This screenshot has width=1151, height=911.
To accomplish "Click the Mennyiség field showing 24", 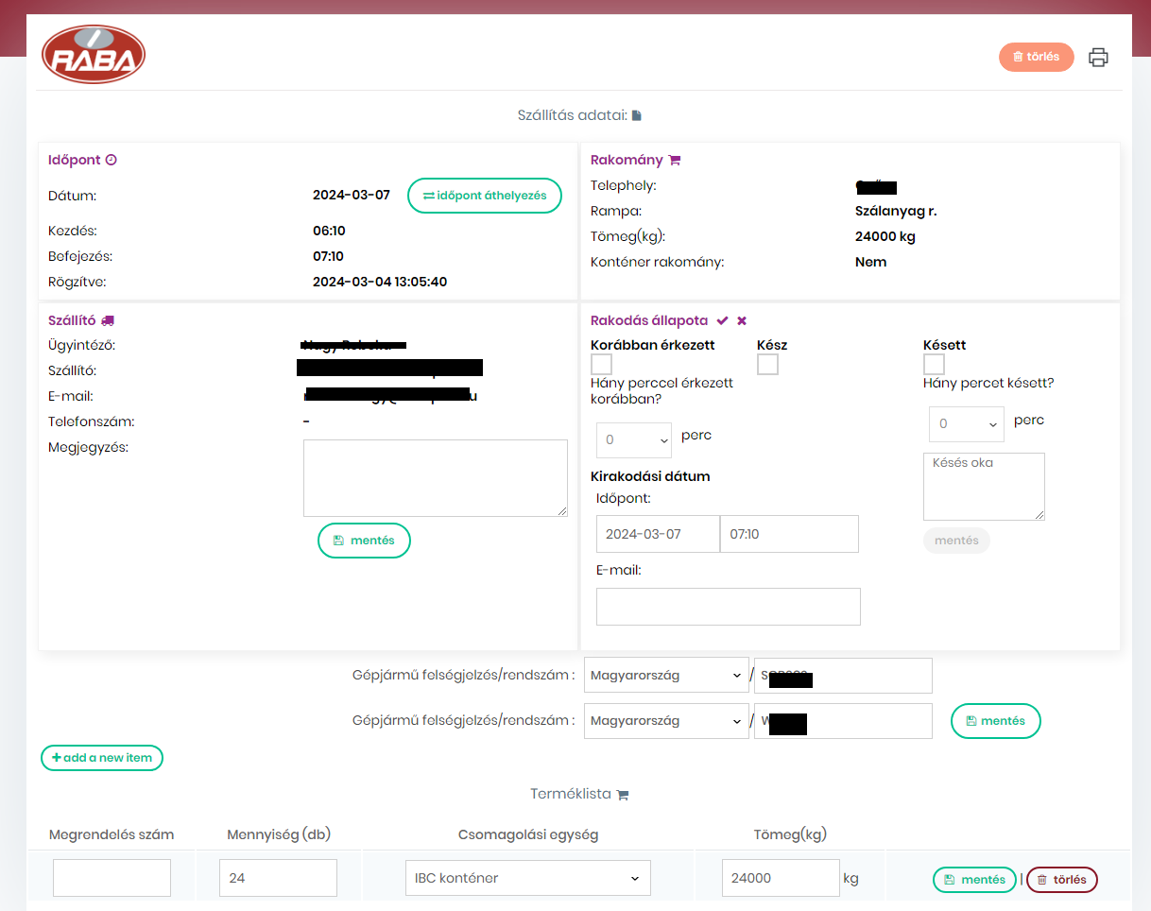I will point(278,878).
